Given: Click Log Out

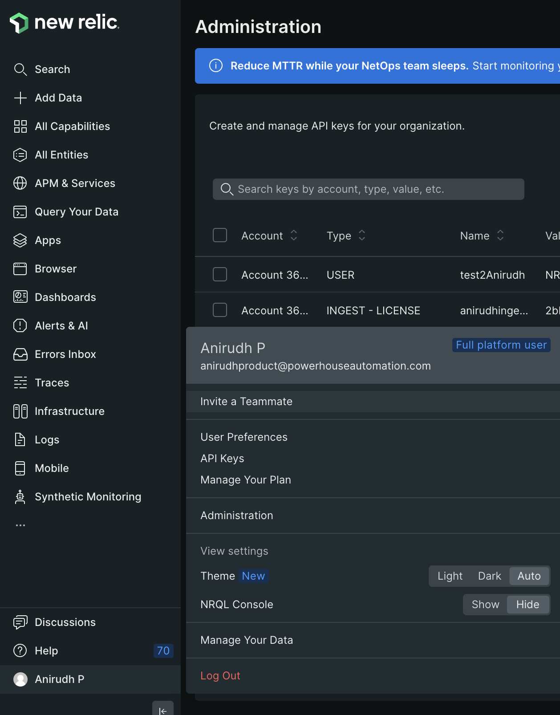Looking at the screenshot, I should tap(220, 676).
